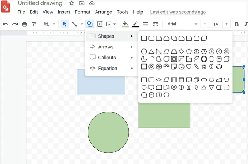This screenshot has height=164, width=248.
Task: Pick the No symbol shape
Action: 159,67
